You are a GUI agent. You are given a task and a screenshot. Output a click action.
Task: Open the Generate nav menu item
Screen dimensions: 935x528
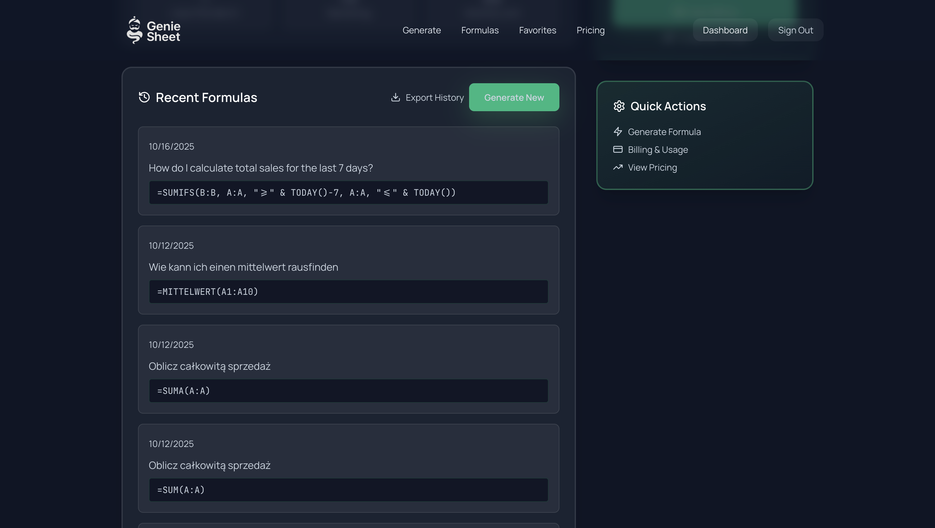421,30
